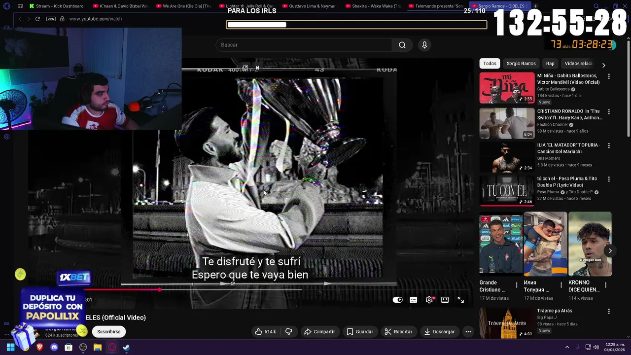Open File Explorer from taskbar

click(x=98, y=347)
